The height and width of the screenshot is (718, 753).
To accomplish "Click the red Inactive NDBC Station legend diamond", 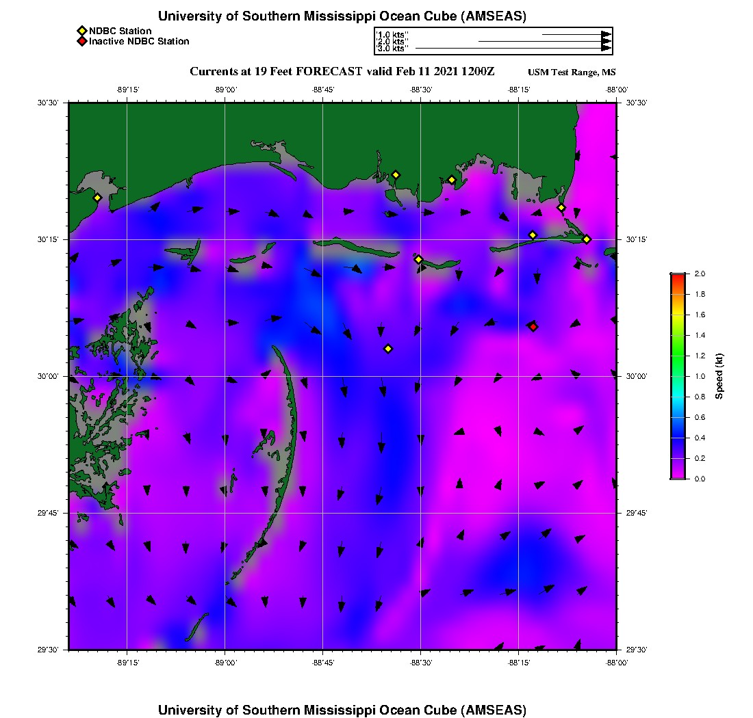I will pyautogui.click(x=82, y=41).
